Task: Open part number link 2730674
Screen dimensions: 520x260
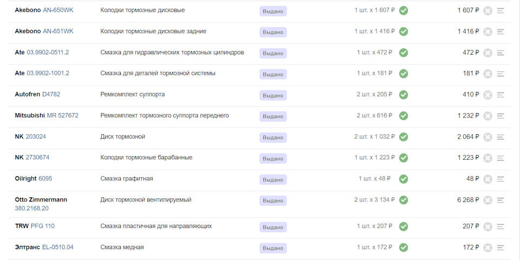Action: tap(37, 157)
